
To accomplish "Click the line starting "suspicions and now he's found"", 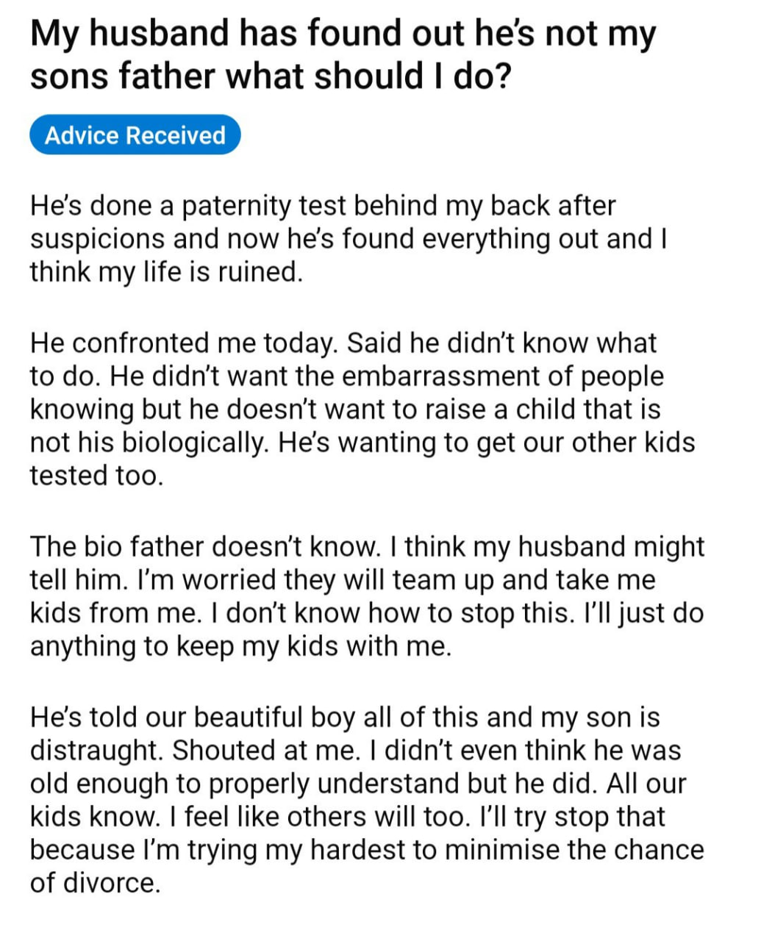I will pyautogui.click(x=348, y=239).
